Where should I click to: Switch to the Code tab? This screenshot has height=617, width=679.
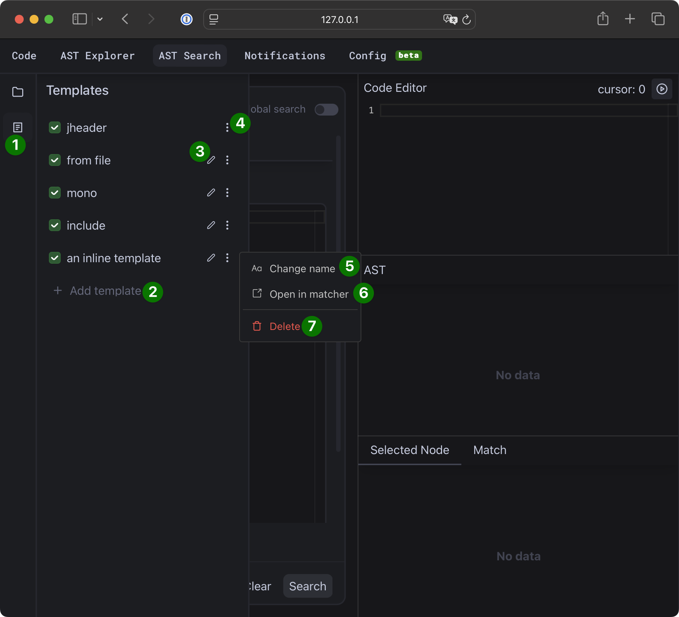24,56
